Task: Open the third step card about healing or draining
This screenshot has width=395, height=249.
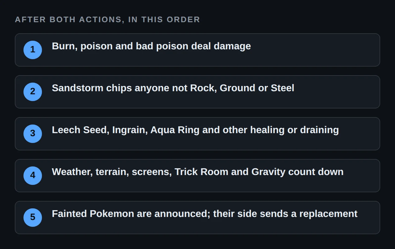Action: [197, 134]
